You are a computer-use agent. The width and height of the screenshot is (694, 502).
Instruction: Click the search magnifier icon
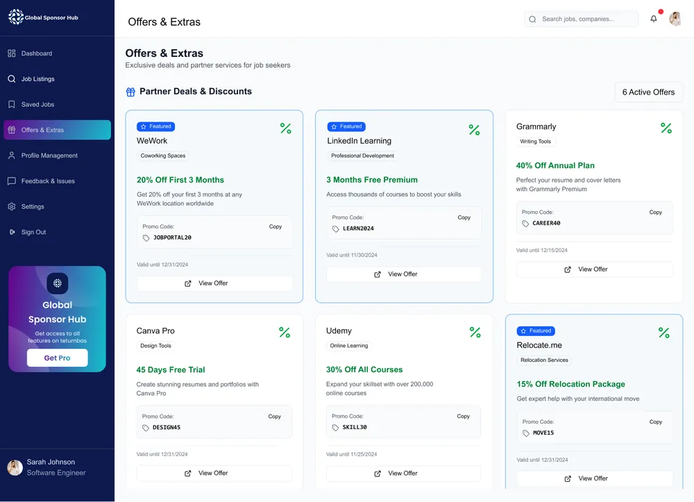coord(532,19)
